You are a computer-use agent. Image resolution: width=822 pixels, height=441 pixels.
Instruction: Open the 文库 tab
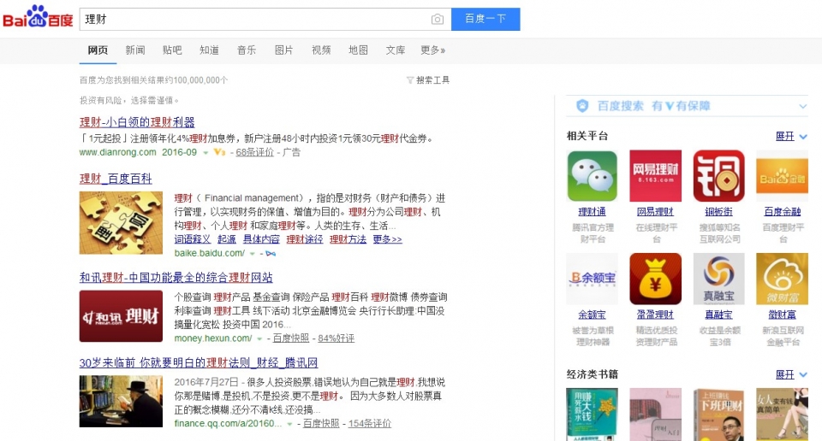point(396,50)
